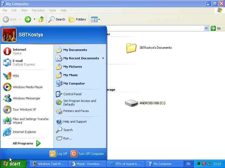Expand All Programs green arrow
The image size is (225, 168).
[38, 143]
